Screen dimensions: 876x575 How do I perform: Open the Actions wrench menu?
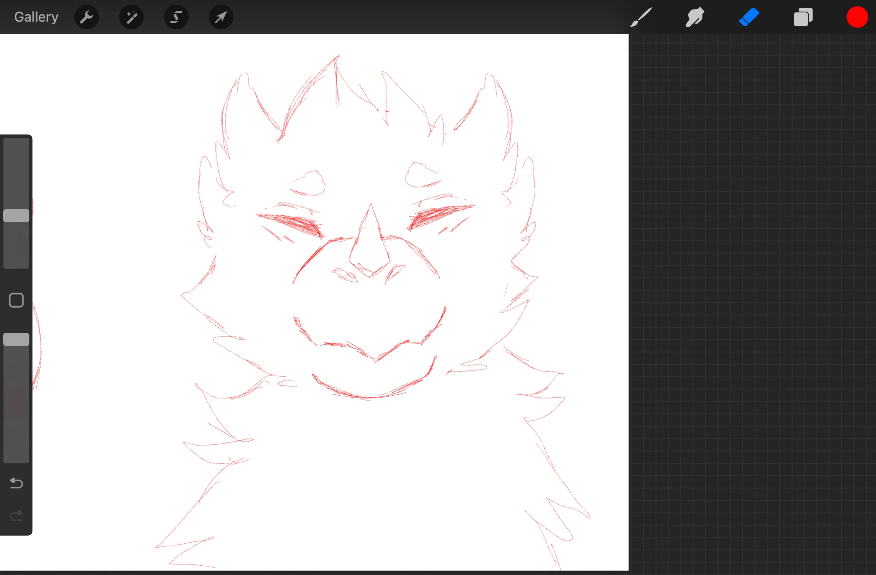(x=87, y=17)
